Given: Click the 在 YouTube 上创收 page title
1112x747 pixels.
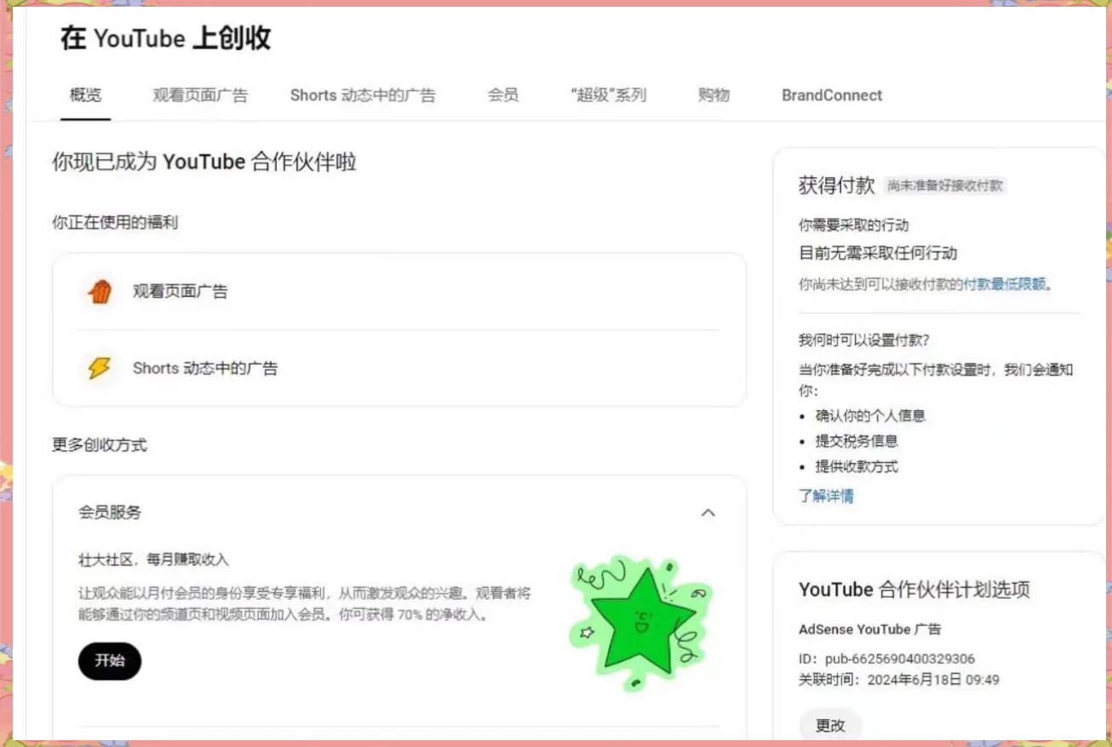Looking at the screenshot, I should click(166, 38).
